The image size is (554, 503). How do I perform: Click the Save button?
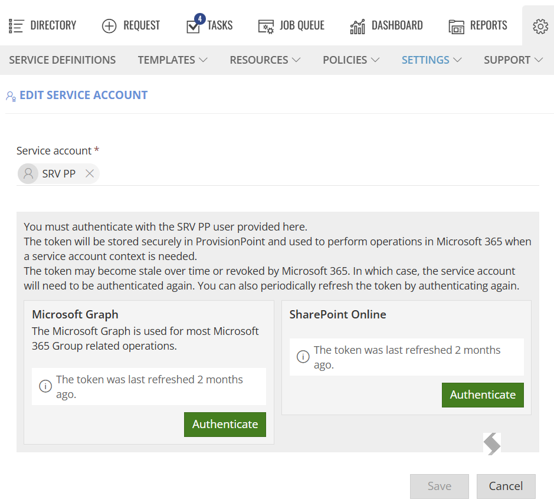tap(440, 486)
